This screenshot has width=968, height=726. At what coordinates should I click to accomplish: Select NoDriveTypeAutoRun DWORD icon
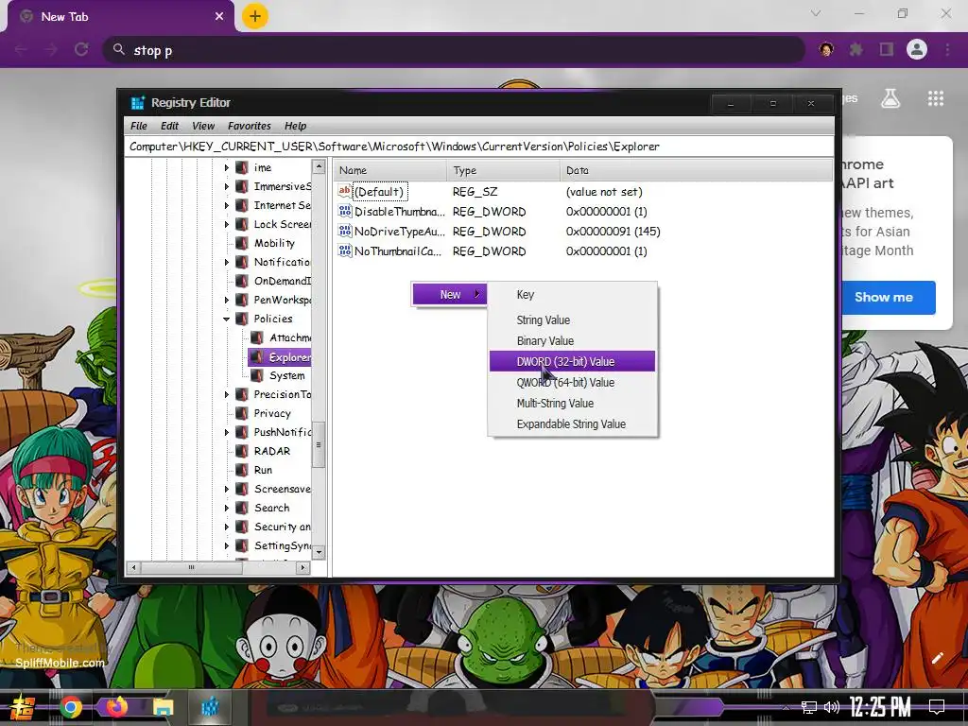(x=344, y=231)
